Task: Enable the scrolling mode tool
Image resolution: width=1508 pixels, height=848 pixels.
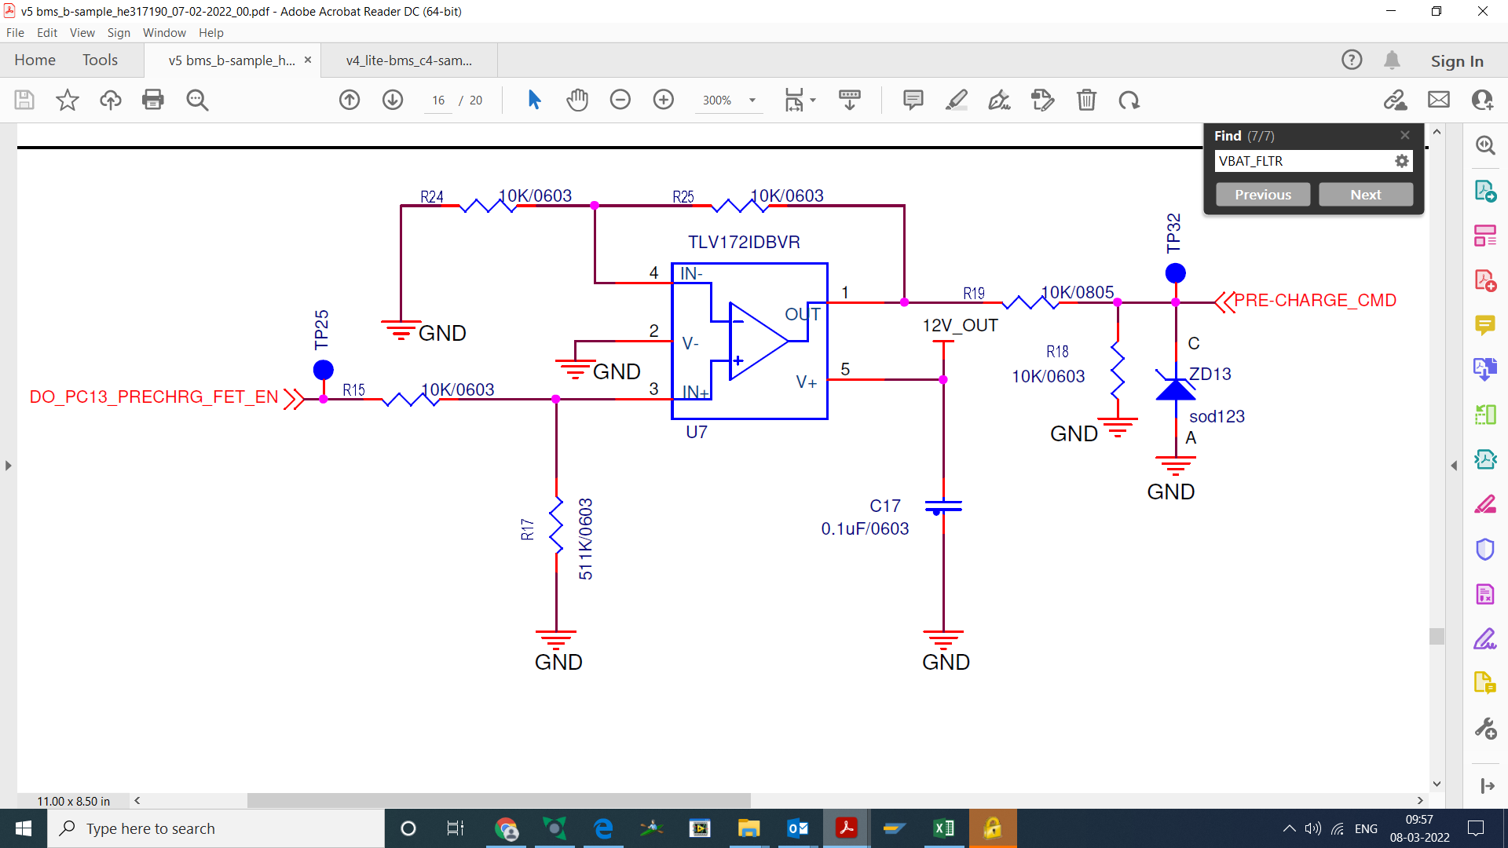Action: [x=850, y=100]
